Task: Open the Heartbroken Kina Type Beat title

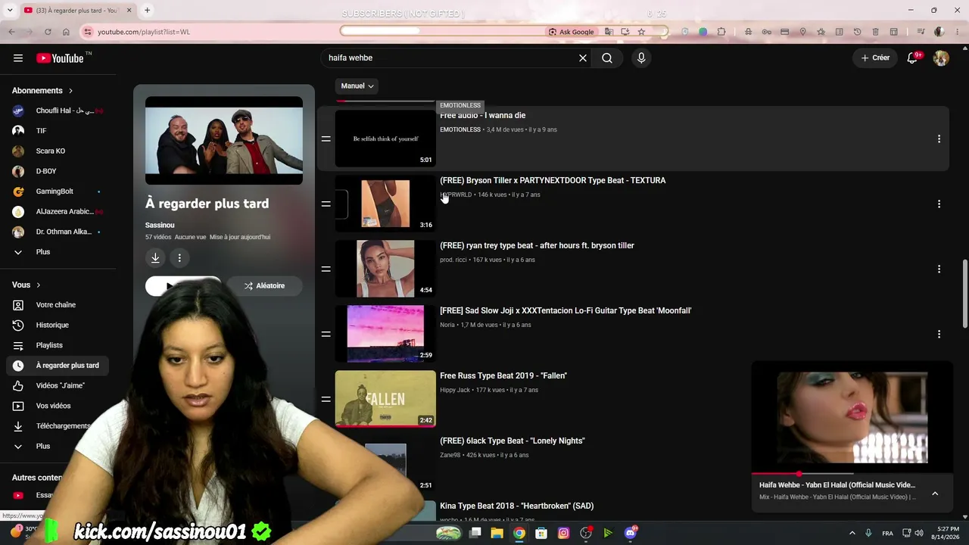Action: tap(517, 506)
